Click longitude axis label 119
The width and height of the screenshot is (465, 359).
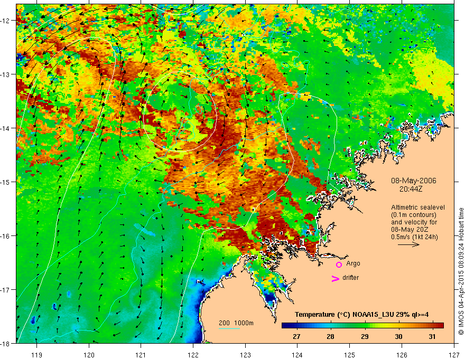coord(37,355)
